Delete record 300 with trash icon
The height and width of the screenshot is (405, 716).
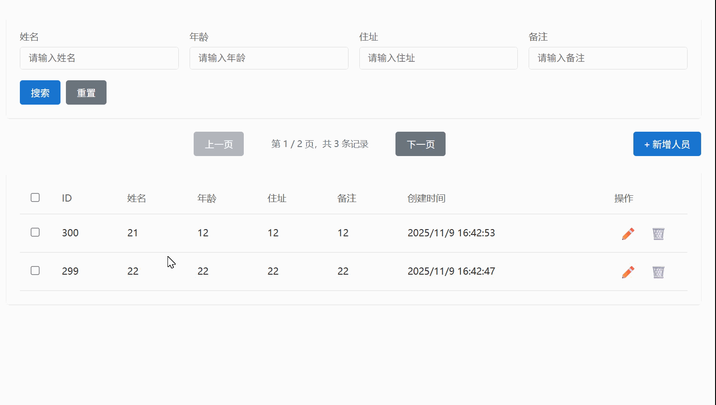(x=658, y=234)
